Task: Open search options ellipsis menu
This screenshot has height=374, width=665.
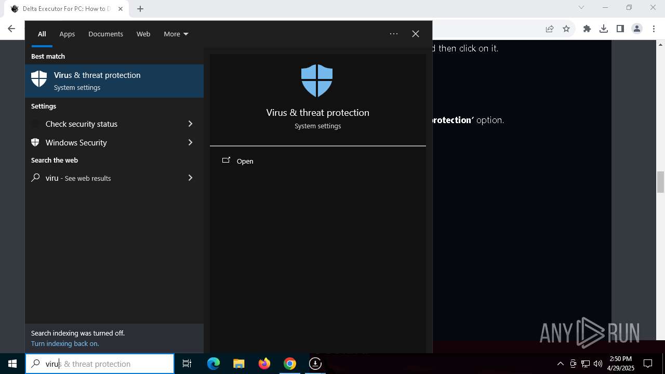Action: click(394, 34)
